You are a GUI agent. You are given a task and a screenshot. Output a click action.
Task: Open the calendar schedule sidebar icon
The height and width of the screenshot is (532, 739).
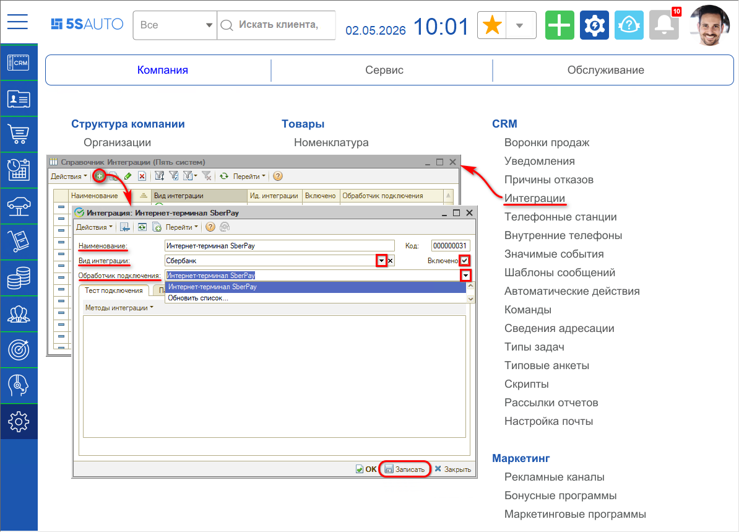pos(19,170)
